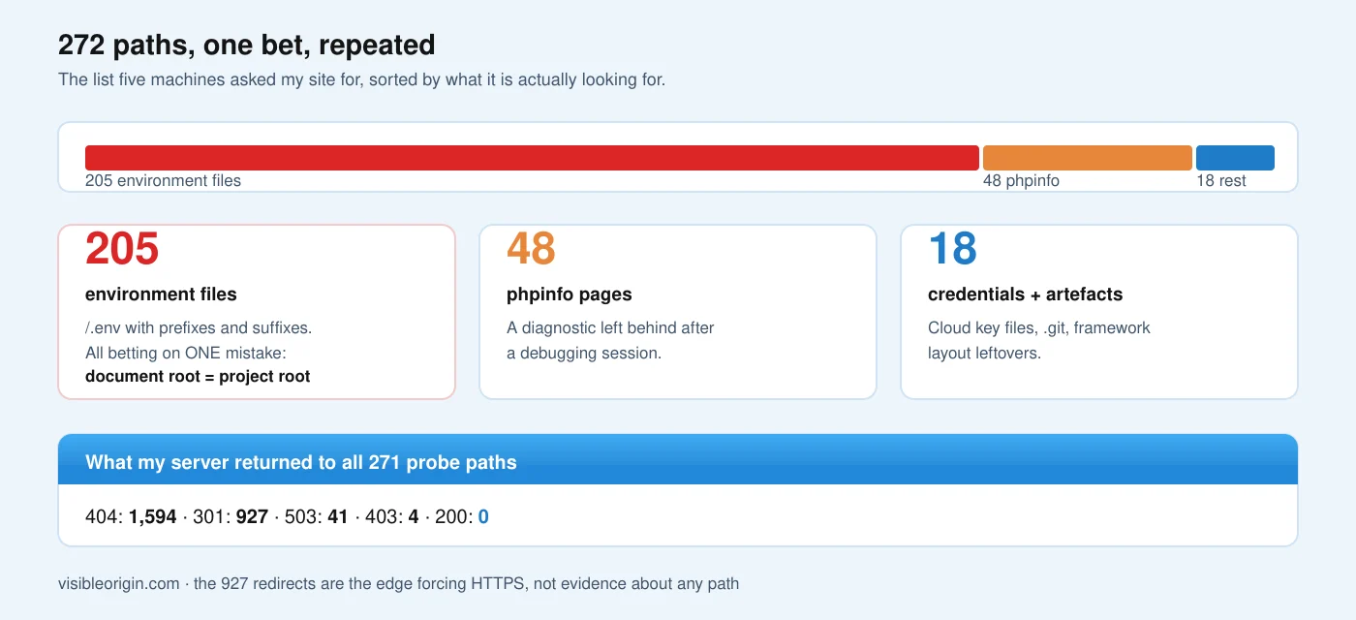The width and height of the screenshot is (1356, 620).
Task: Click 'Cloud key files, .git, framework' line
Action: (x=1039, y=328)
